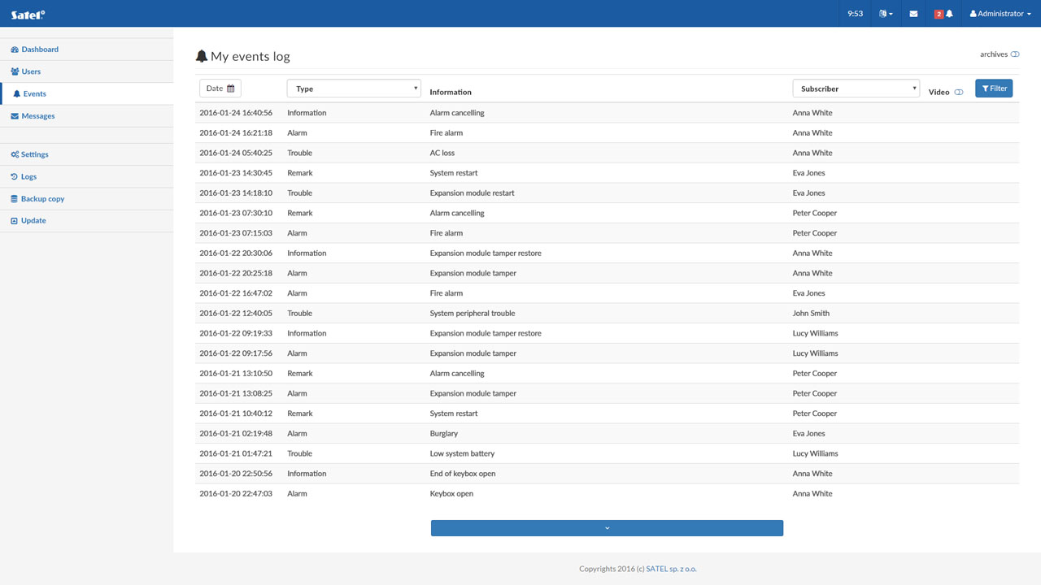
Task: Click the blue load more events bar
Action: 607,528
